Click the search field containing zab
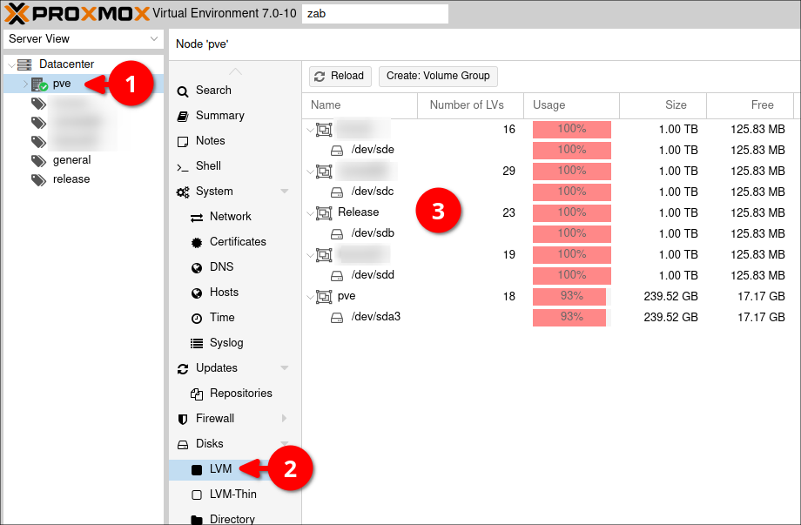The image size is (801, 525). click(375, 14)
